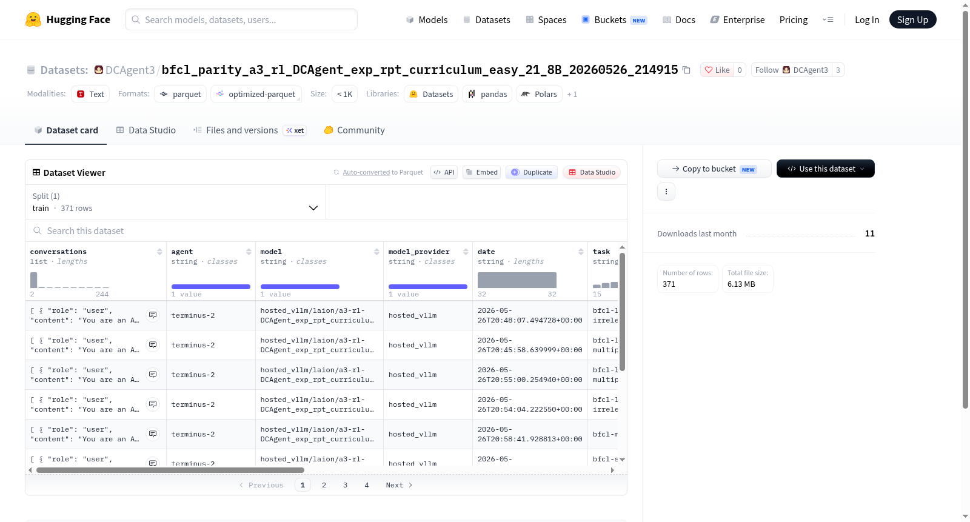Image resolution: width=970 pixels, height=522 pixels.
Task: Open the navigation overflow menu icon
Action: point(828,19)
